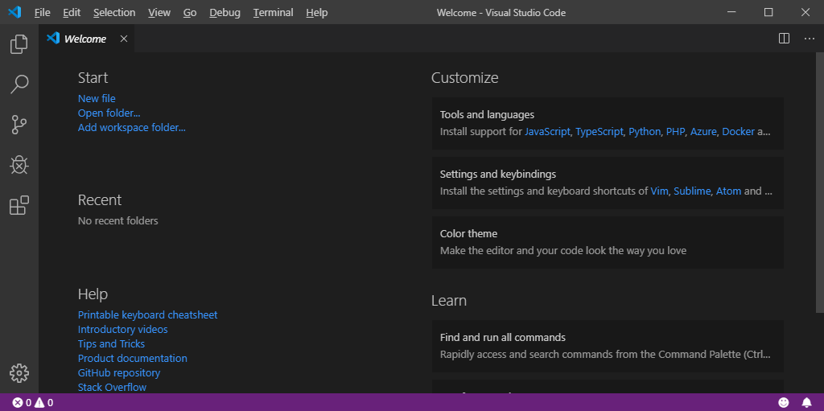The image size is (824, 411).
Task: Open the Debug menu
Action: (225, 13)
